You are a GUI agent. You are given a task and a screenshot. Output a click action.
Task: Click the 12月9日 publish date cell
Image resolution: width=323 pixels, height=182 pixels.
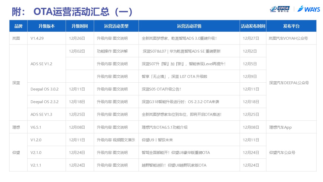click(253, 76)
